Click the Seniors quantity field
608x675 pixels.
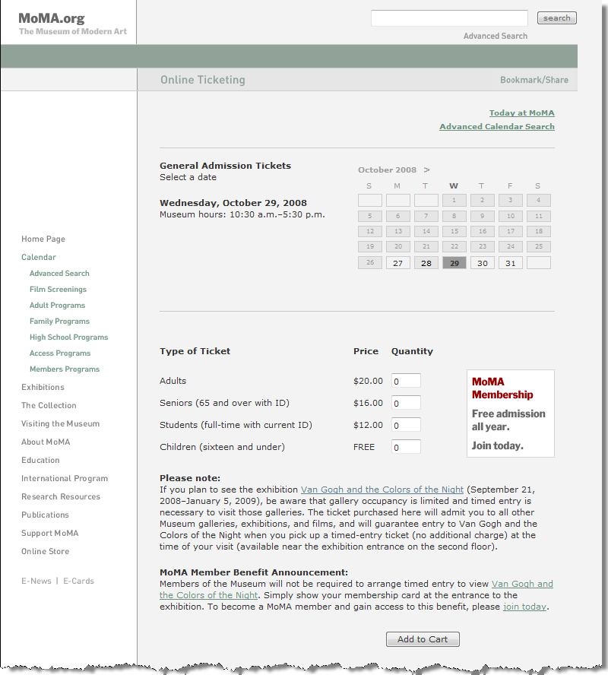click(406, 403)
